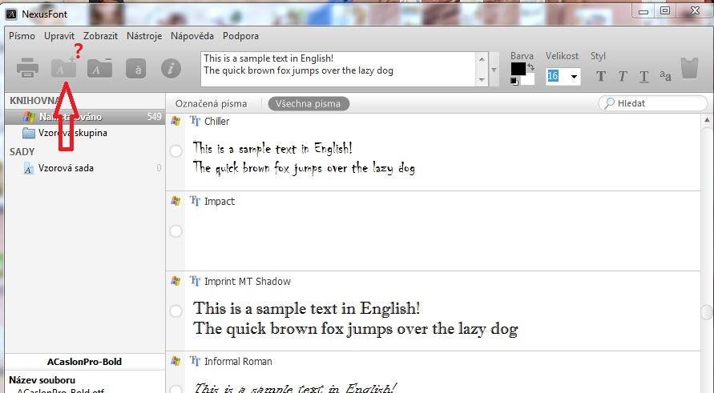Click the white background color swatch
The width and height of the screenshot is (714, 393).
(529, 79)
